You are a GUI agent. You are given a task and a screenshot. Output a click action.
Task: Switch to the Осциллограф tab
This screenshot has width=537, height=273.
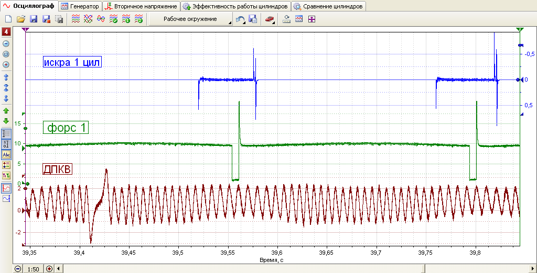coord(29,6)
